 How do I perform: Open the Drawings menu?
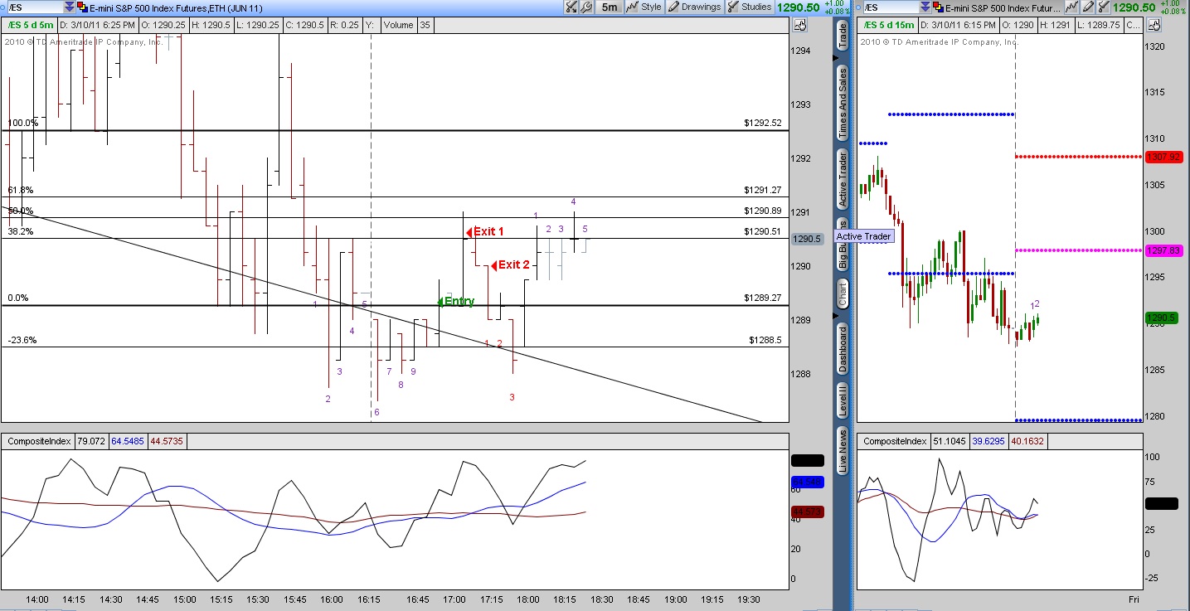point(695,7)
